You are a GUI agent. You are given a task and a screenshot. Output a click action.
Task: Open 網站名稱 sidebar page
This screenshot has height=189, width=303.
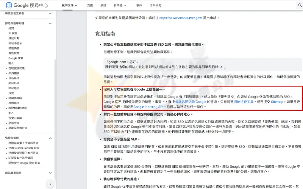coord(14,83)
